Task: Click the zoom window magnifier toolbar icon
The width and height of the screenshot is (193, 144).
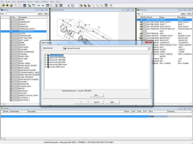Action: coord(56,5)
